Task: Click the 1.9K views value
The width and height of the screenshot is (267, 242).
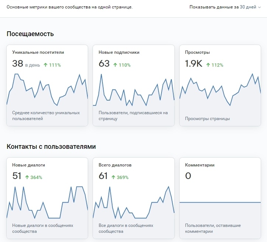Action: [x=194, y=64]
